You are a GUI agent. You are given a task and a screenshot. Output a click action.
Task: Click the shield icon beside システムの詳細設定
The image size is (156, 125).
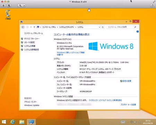[22, 50]
